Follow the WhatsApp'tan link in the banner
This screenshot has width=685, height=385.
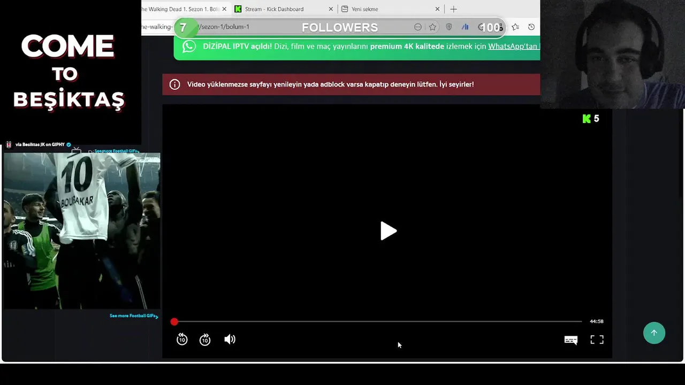[x=513, y=47]
